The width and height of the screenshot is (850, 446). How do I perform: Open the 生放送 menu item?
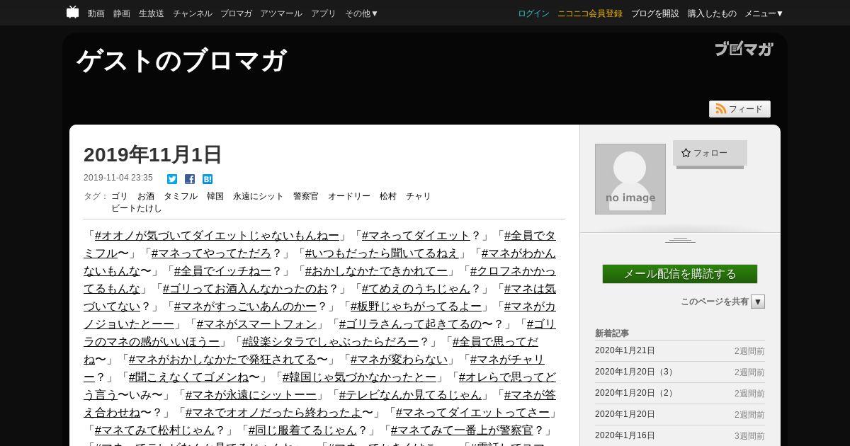coord(152,13)
